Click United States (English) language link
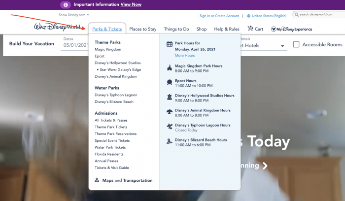 pyautogui.click(x=269, y=16)
